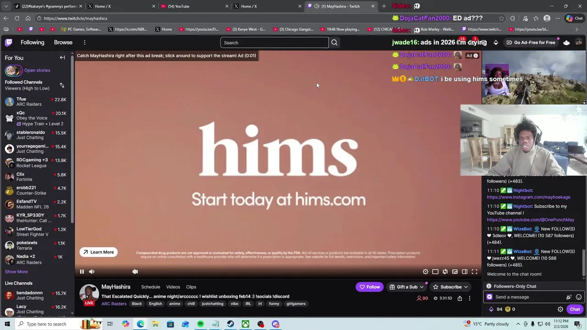This screenshot has height=330, width=587.
Task: Share the stream via share icon
Action: [x=460, y=298]
